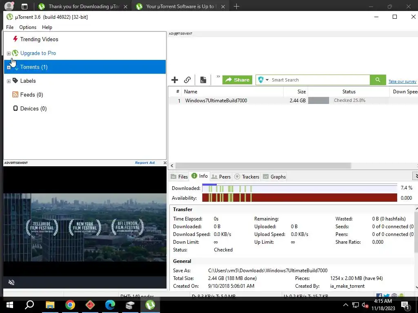Open the Take our survey link
Viewport: 418px width, 313px height.
pos(402,82)
